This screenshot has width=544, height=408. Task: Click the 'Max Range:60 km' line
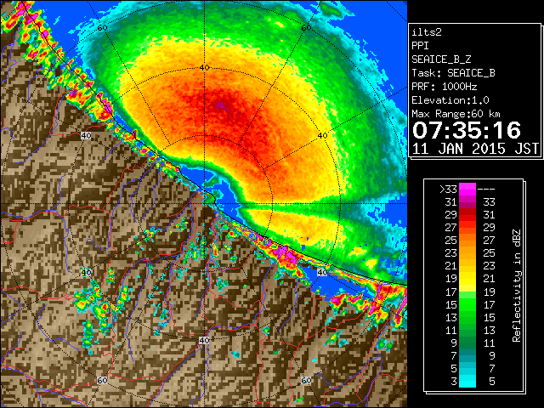coord(456,114)
